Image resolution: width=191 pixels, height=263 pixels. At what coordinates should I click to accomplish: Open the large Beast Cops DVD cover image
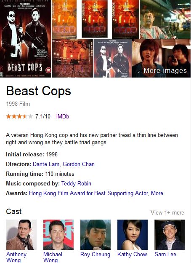click(26, 39)
